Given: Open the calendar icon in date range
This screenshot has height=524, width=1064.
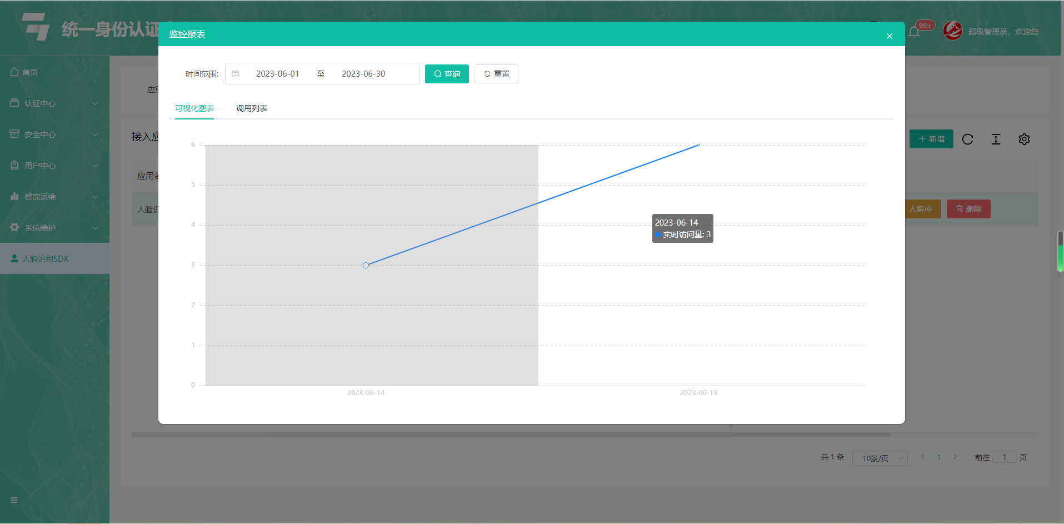Looking at the screenshot, I should click(236, 74).
